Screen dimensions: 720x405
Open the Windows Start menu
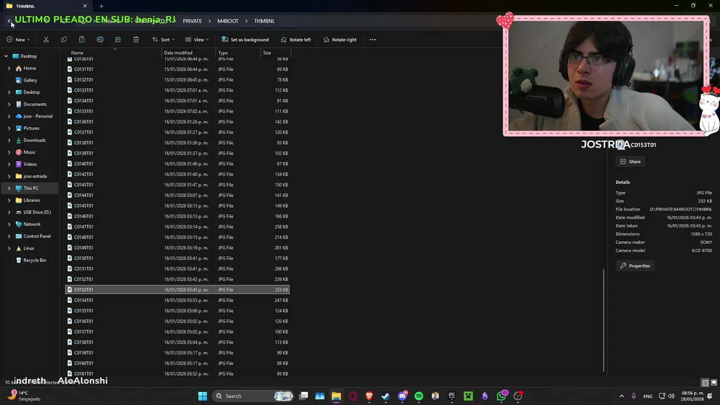pyautogui.click(x=202, y=396)
